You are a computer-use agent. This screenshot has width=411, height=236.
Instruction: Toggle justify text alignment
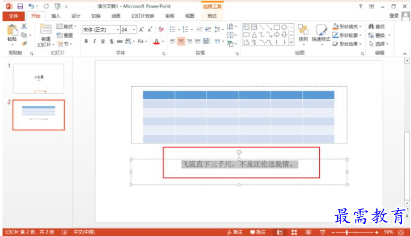[198, 41]
